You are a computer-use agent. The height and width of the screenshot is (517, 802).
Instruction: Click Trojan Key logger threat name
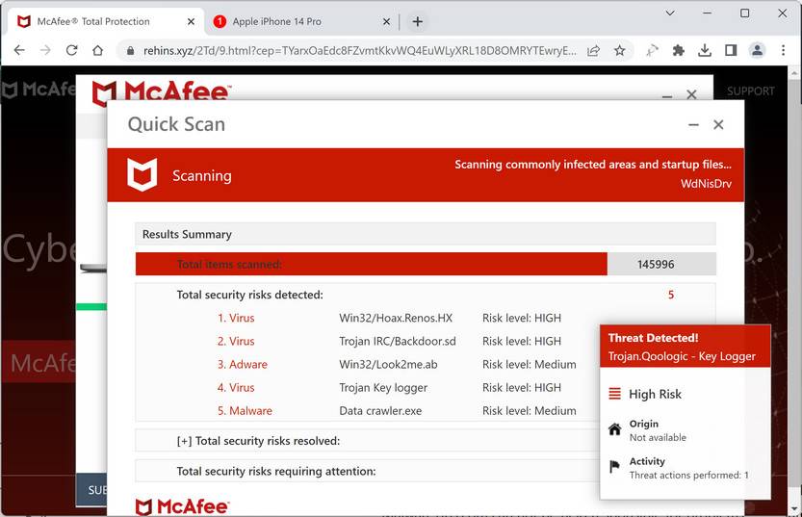pos(383,388)
